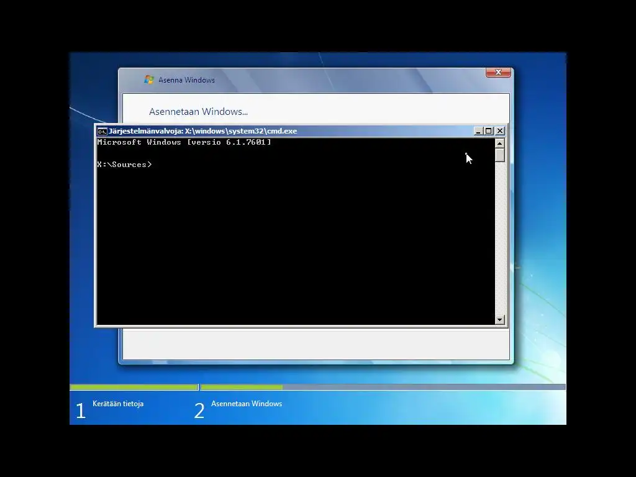Minimize the command prompt window
This screenshot has height=477, width=636.
point(478,131)
